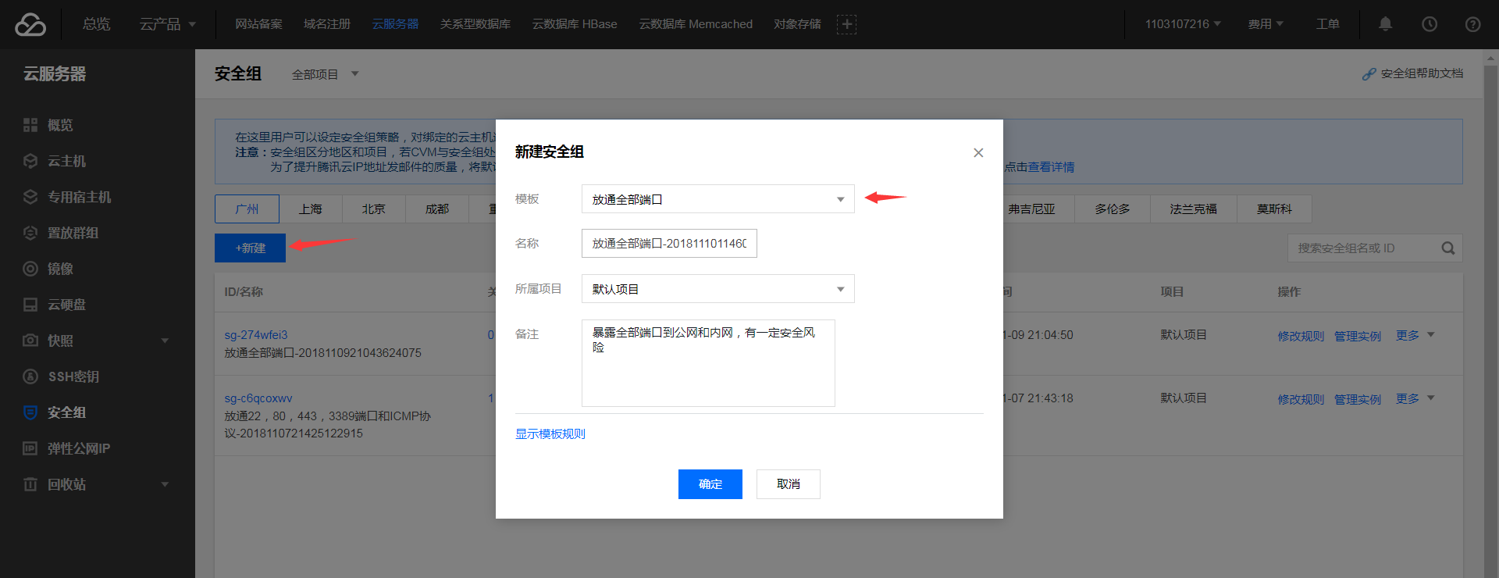1499x578 pixels.
Task: Open the account 1103107216 dropdown
Action: pyautogui.click(x=1183, y=24)
